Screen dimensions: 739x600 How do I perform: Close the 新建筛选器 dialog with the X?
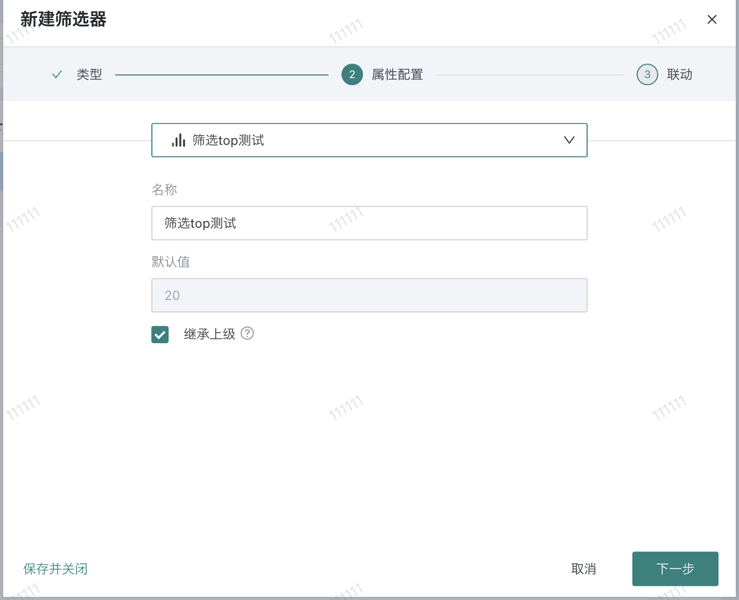click(x=712, y=20)
